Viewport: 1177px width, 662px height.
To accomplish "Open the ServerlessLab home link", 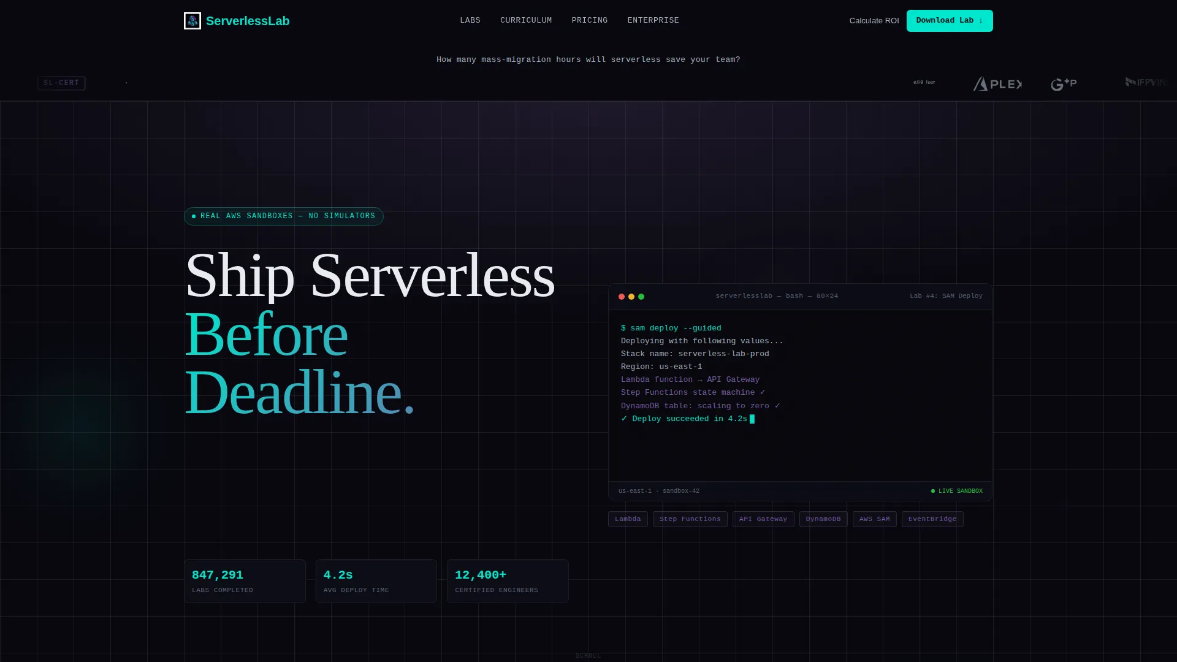I will (x=237, y=21).
